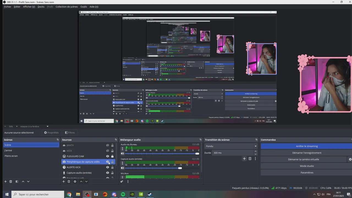
Task: Open virtual camera settings gear
Action: tap(350, 159)
